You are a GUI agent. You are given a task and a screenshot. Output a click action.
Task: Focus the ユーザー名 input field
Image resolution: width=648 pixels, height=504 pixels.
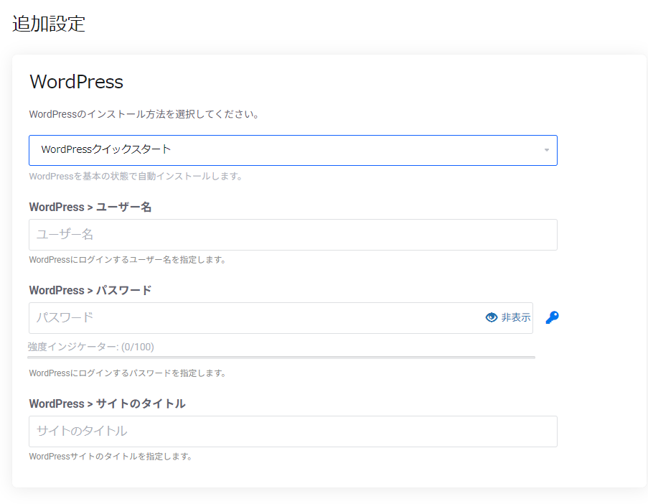point(293,235)
